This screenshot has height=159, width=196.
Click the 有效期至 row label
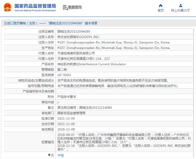(x=48, y=129)
